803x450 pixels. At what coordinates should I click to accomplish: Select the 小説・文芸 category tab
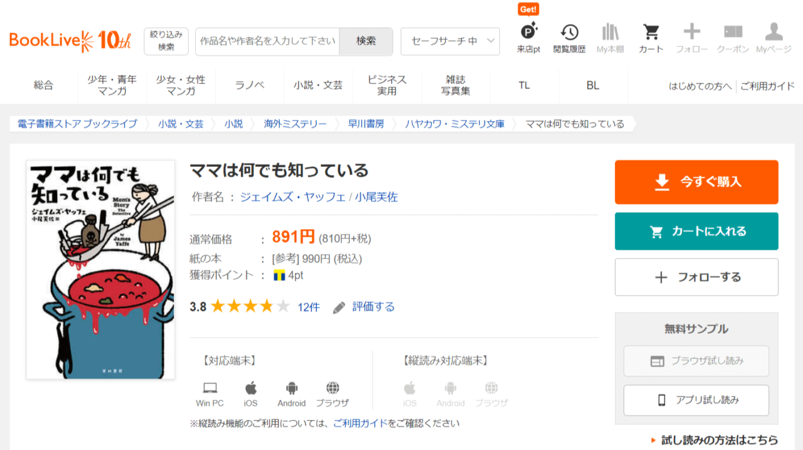[318, 85]
